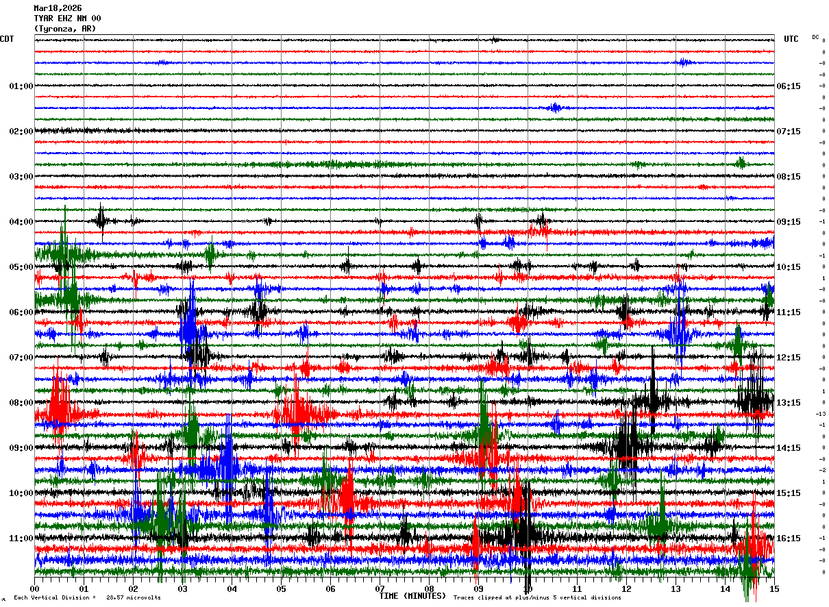Click the 14:15 UTC time label
This screenshot has width=829, height=607.
tap(789, 448)
